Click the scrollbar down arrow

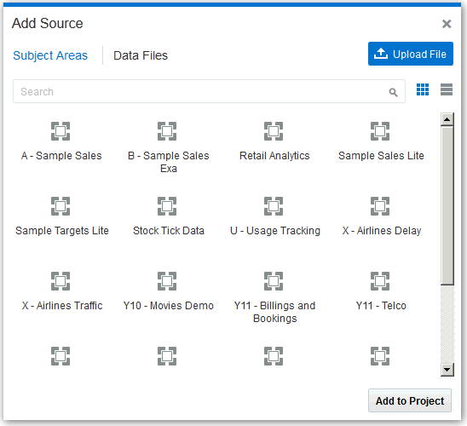447,370
